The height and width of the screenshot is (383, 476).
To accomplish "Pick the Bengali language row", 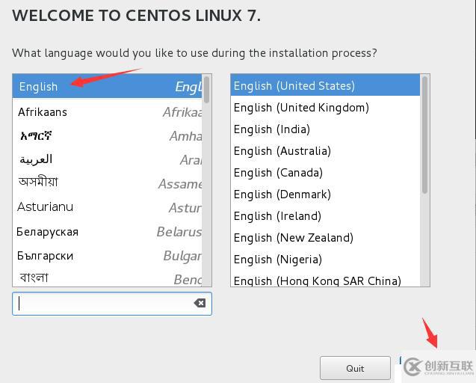I will [107, 278].
